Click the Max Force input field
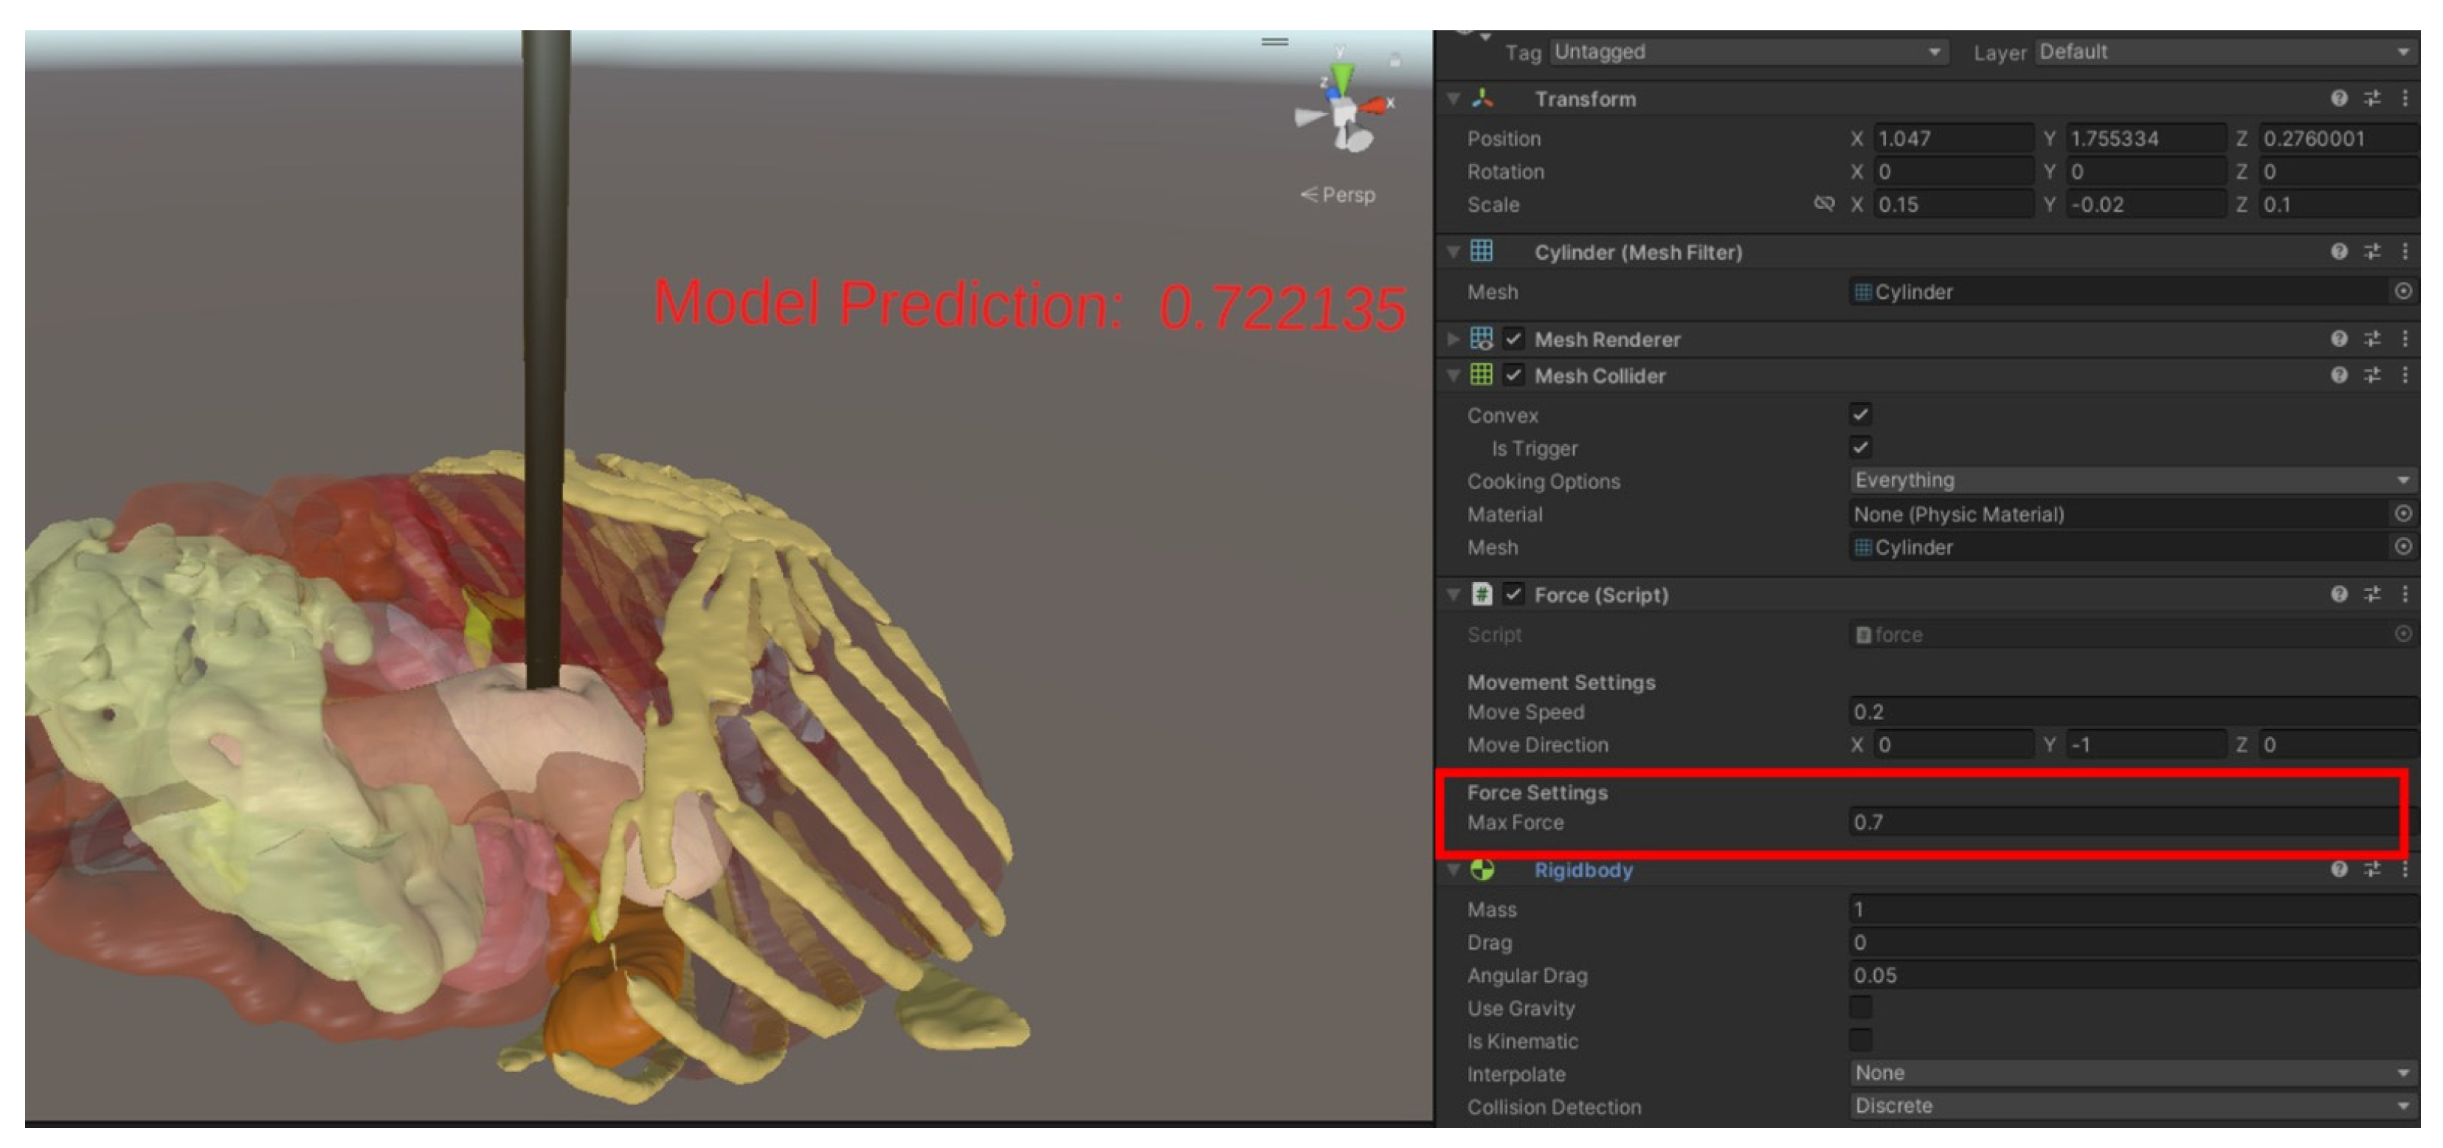The image size is (2443, 1148). click(2124, 822)
